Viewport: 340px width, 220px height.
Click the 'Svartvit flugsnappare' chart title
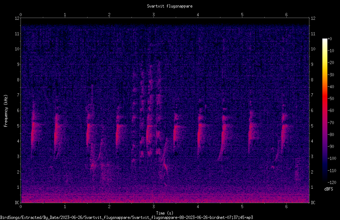coord(170,6)
